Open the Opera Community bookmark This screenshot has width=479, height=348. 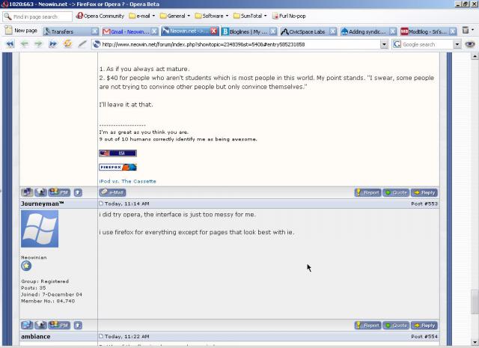click(100, 16)
